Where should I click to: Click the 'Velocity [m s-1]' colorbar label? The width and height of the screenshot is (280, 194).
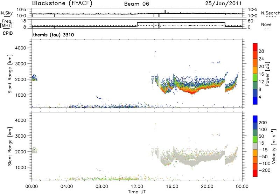274,146
